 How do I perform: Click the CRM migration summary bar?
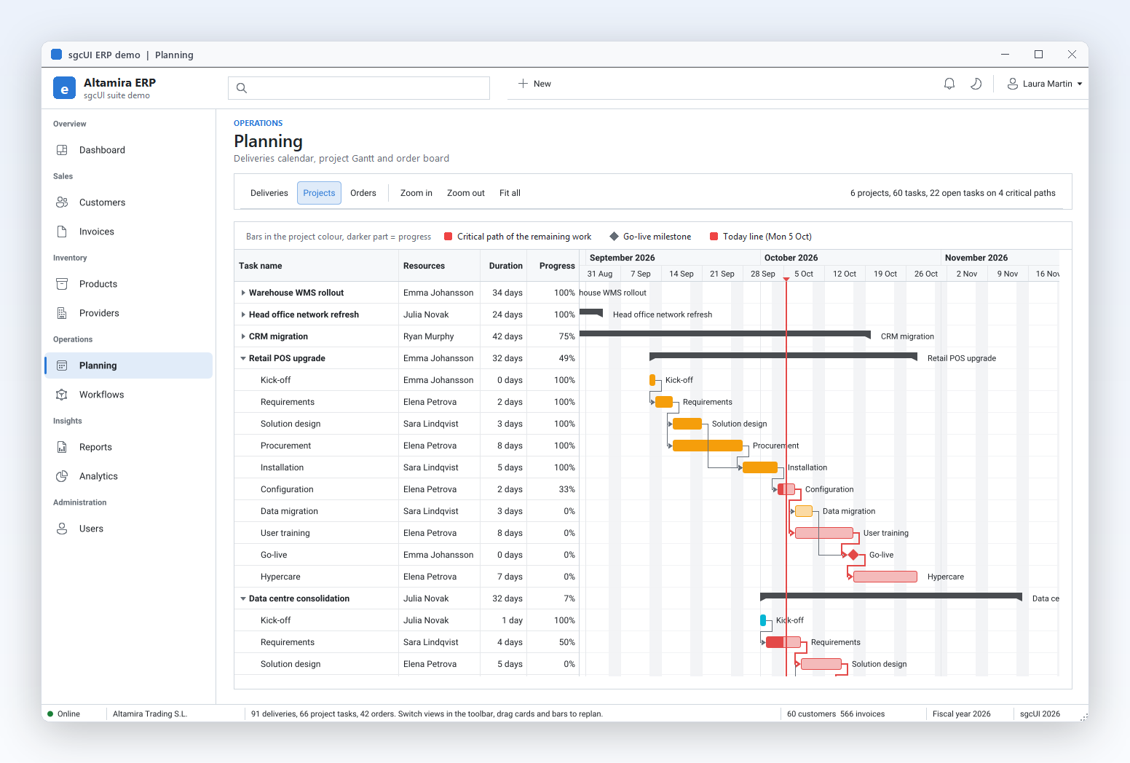coord(725,335)
